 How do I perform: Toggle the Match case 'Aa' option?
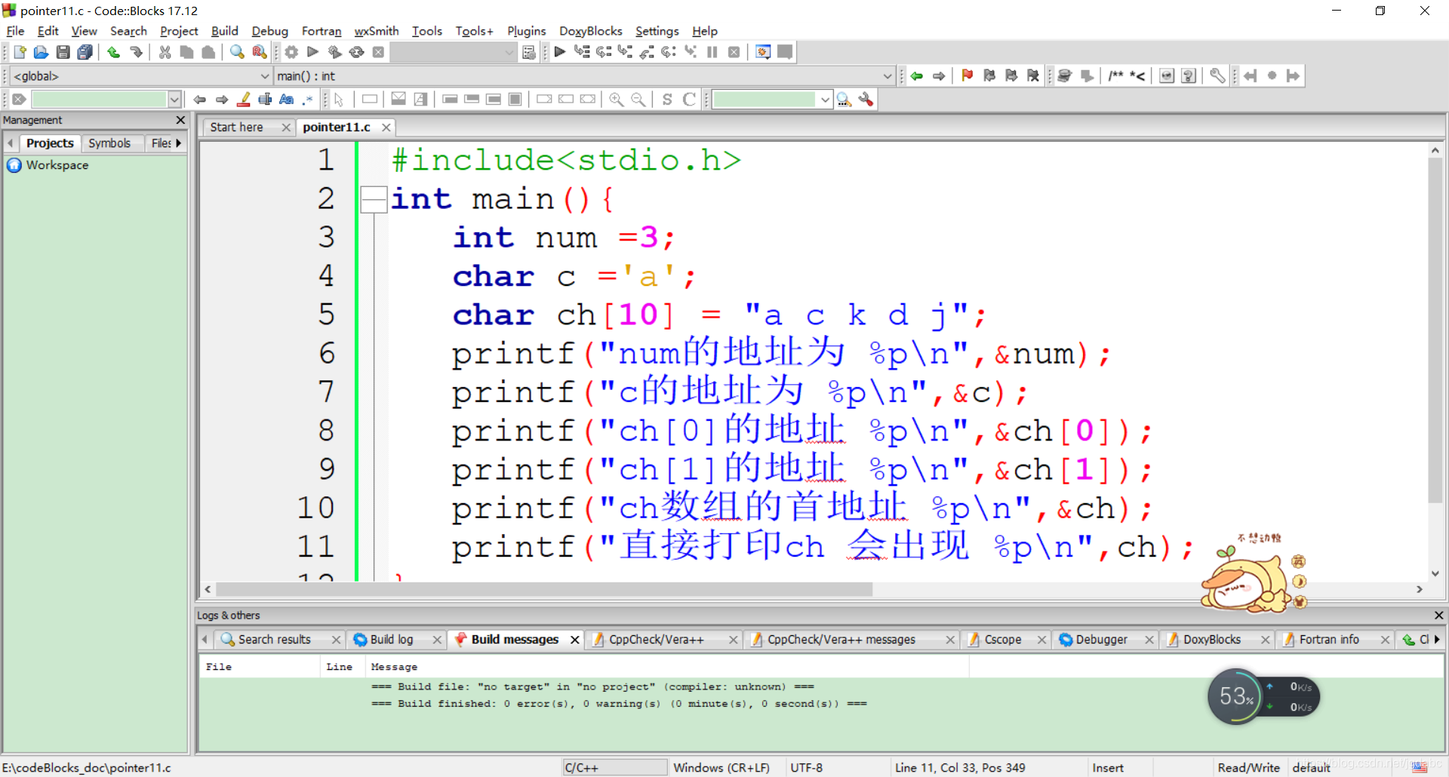[x=286, y=99]
